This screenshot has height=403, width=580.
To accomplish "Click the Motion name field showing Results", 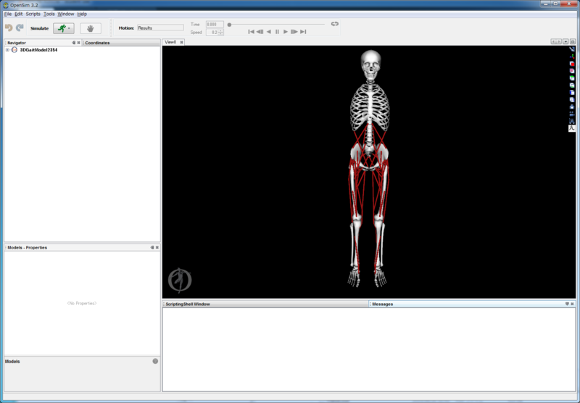I will click(160, 28).
